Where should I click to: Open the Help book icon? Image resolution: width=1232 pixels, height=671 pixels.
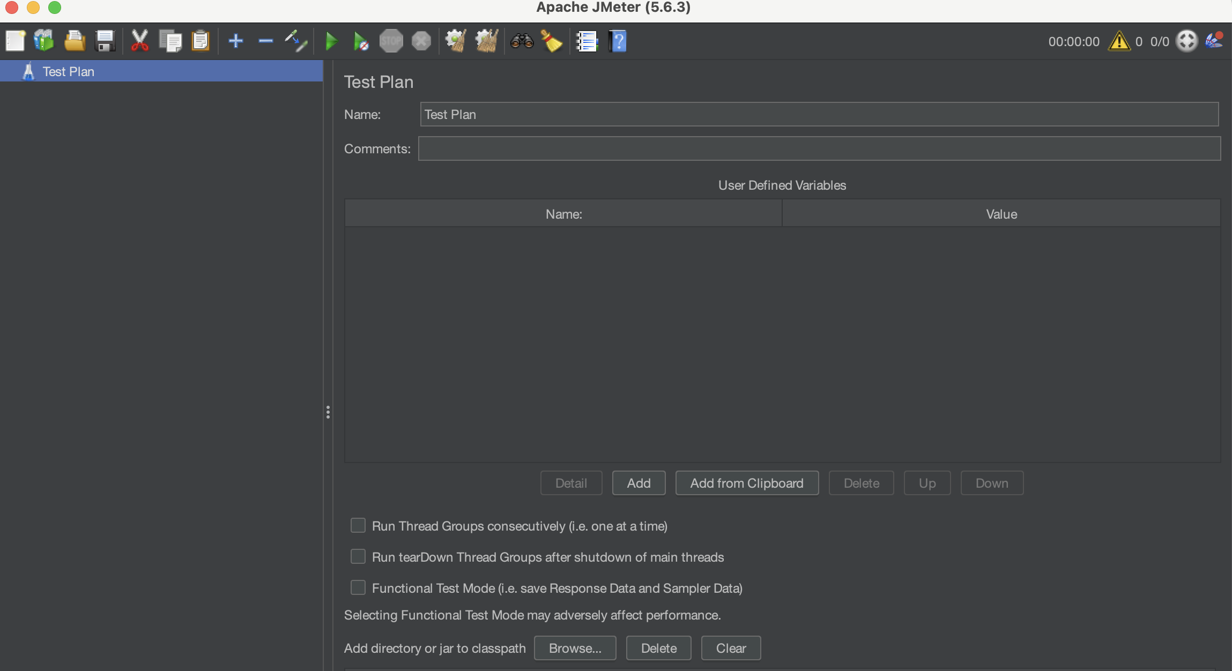click(618, 41)
